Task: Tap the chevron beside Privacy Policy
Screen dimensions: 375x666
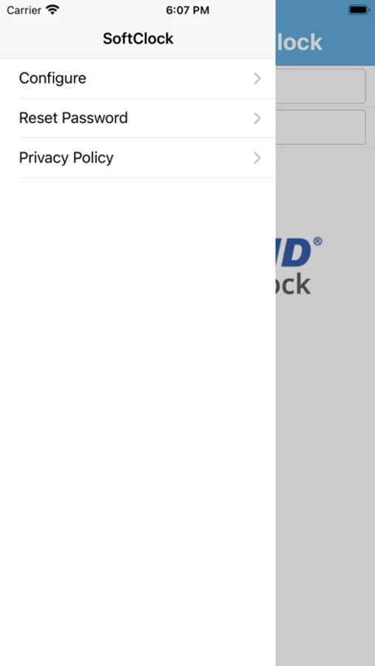Action: click(257, 158)
